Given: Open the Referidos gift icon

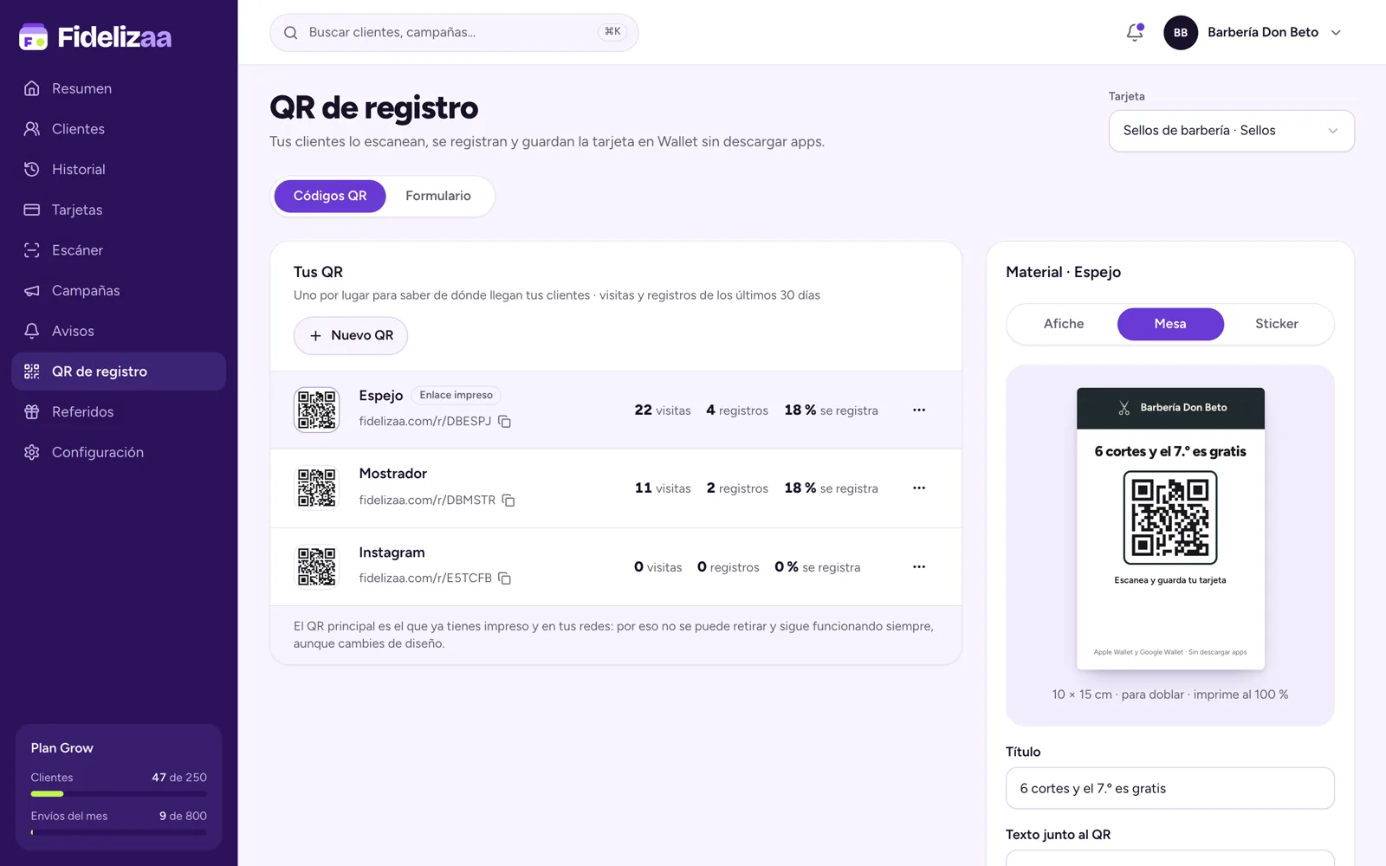Looking at the screenshot, I should point(32,411).
